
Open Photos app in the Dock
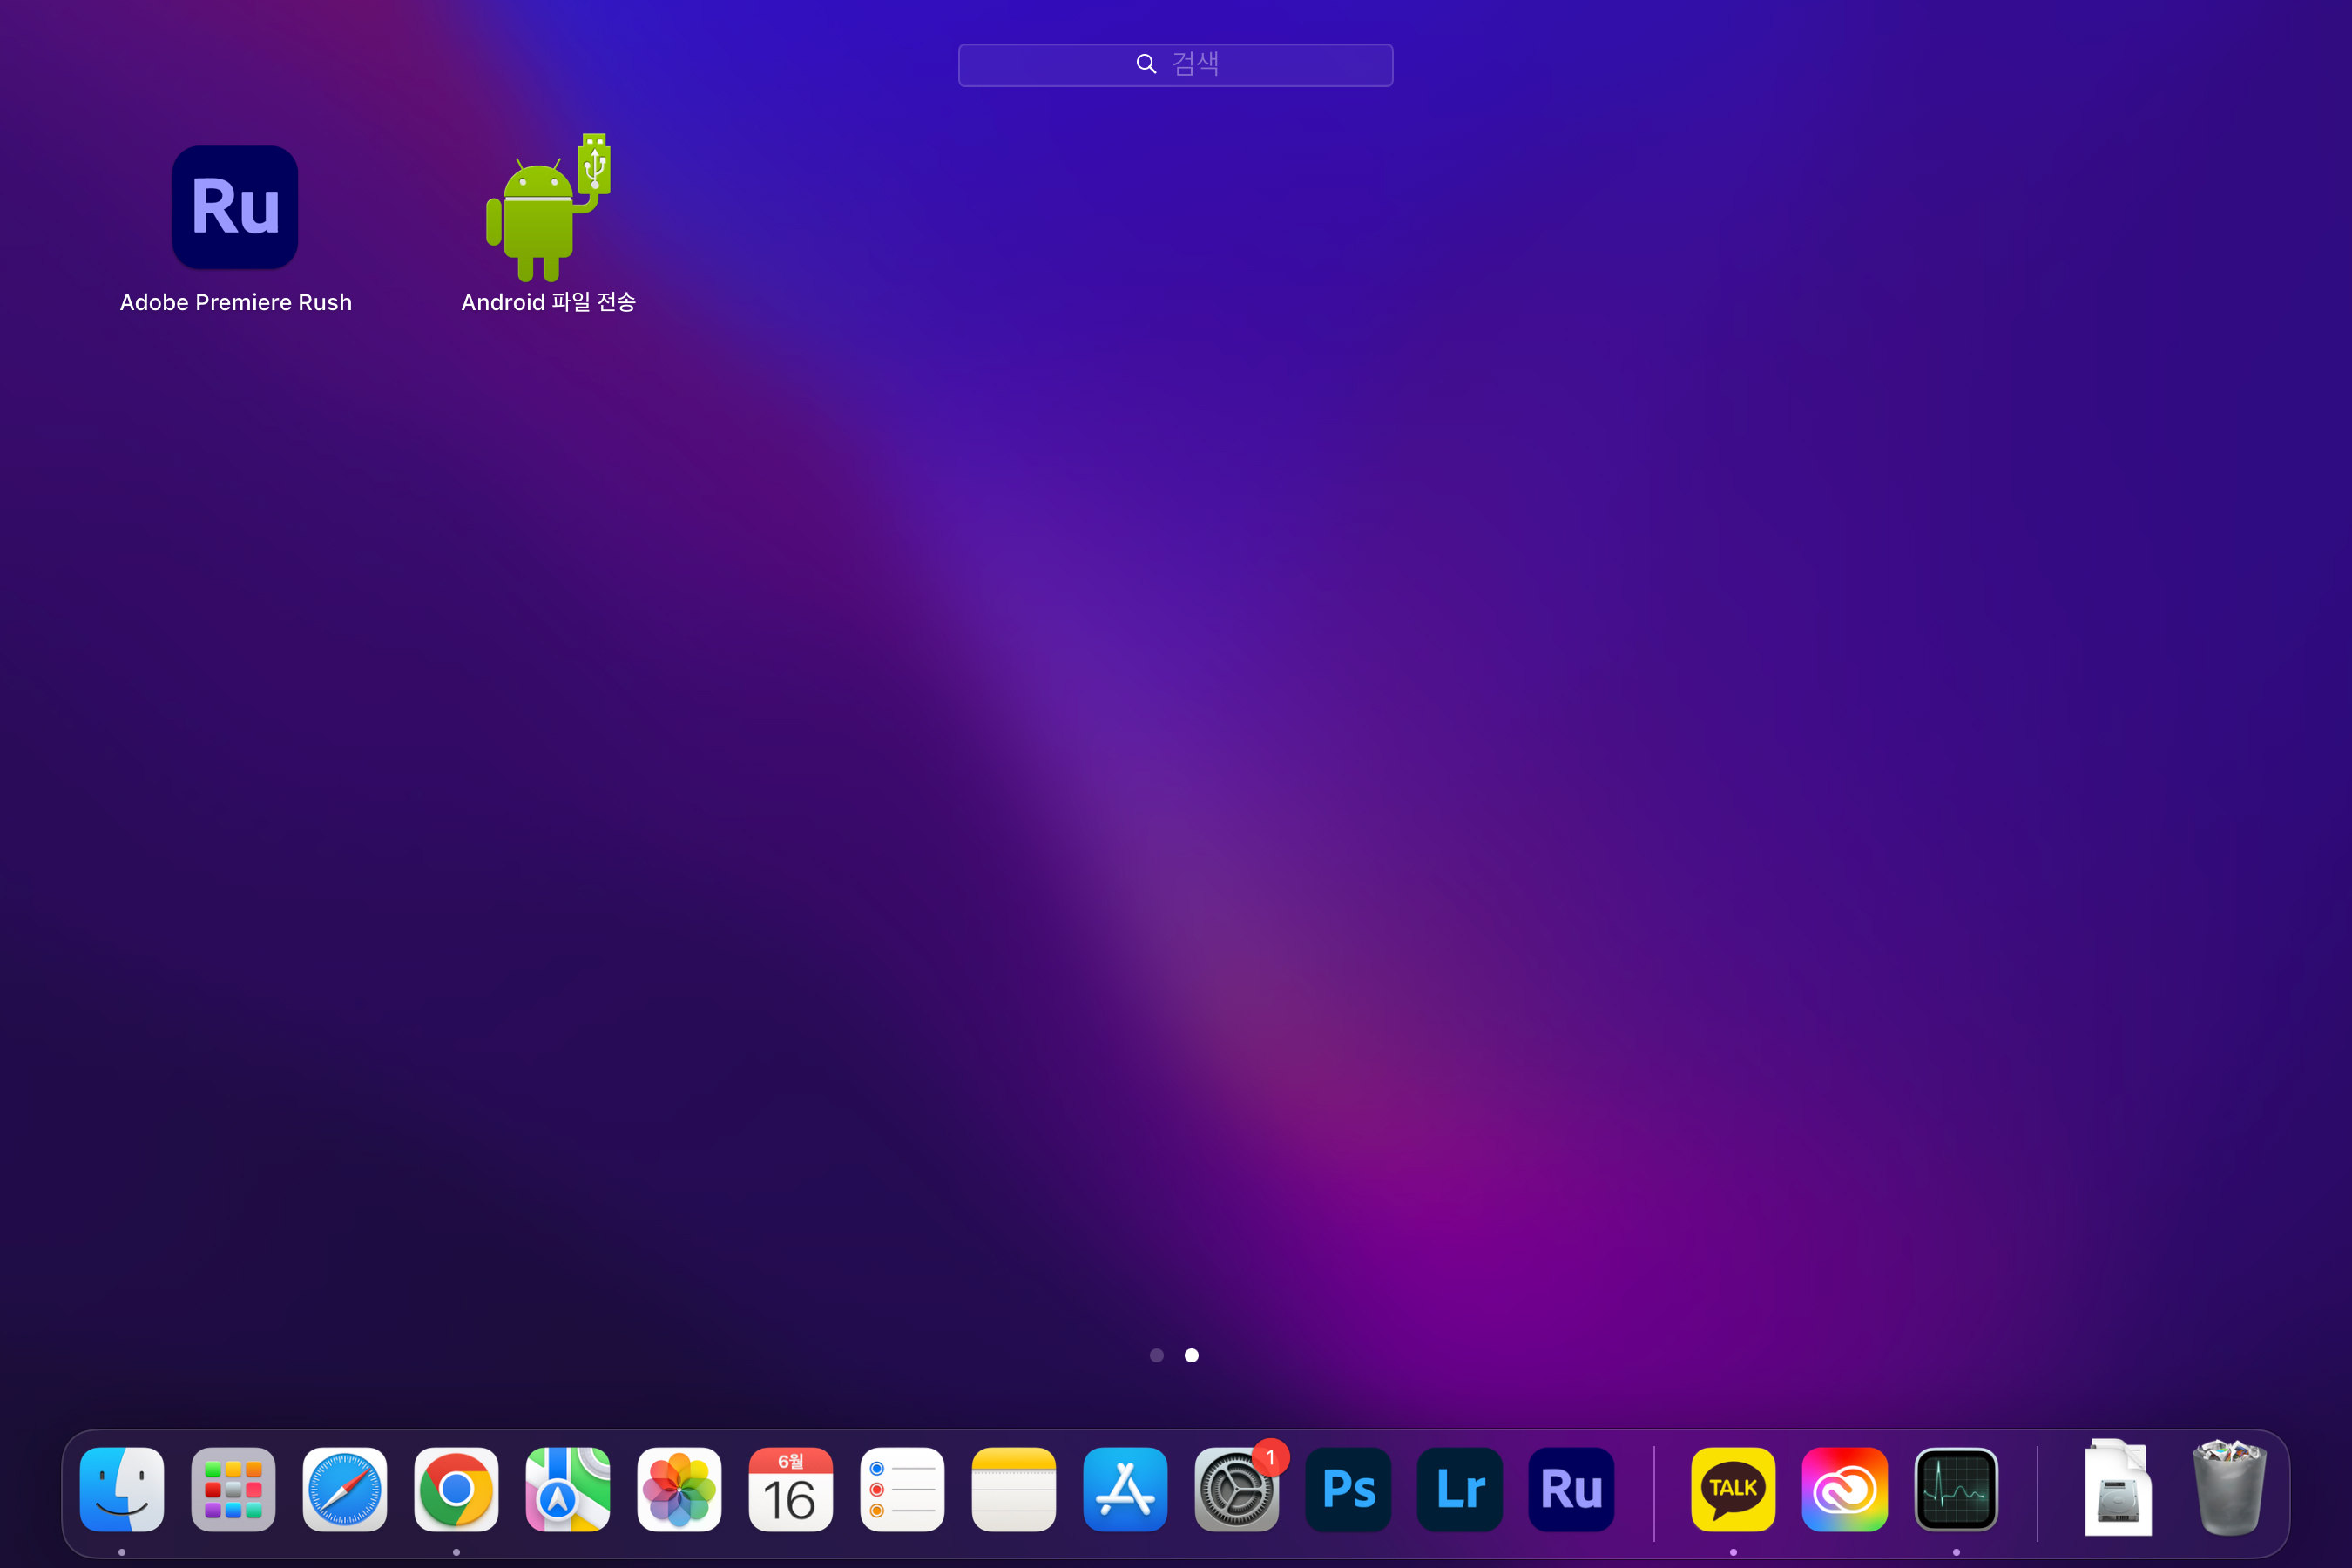[x=679, y=1489]
